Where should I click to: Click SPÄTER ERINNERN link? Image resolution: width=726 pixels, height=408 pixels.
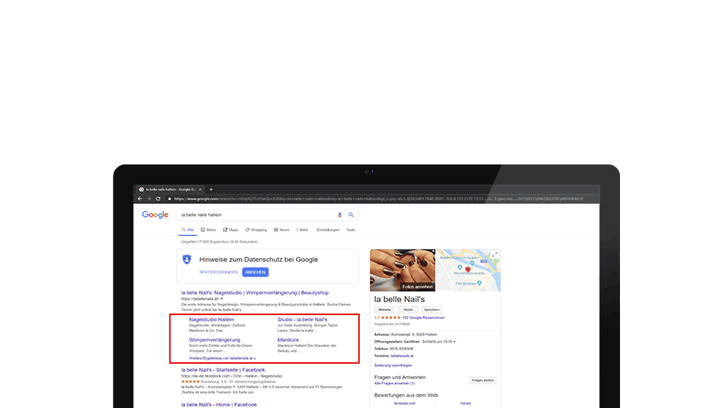[219, 273]
